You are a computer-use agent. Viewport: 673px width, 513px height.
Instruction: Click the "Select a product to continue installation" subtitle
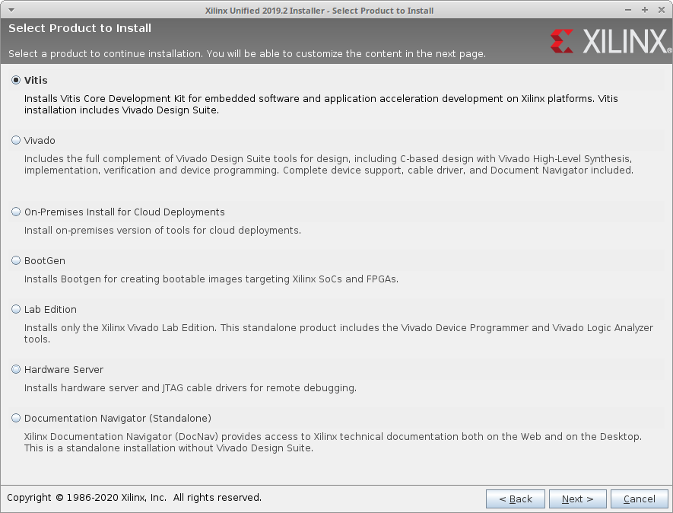point(247,54)
